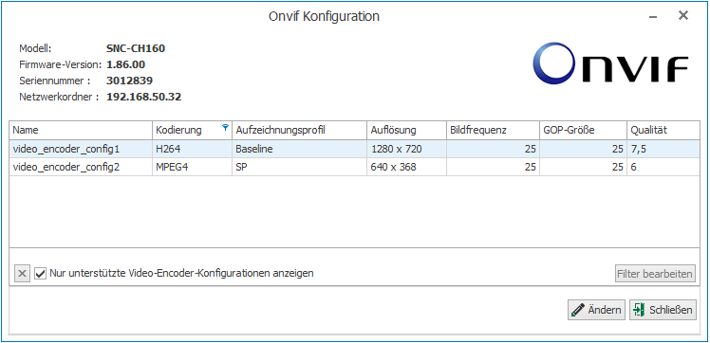Sort by the Auflösung column header
Viewport: 710px width, 343px height.
pos(406,130)
